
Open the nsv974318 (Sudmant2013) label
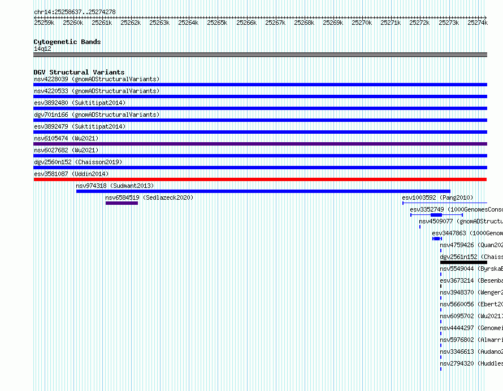coord(115,186)
